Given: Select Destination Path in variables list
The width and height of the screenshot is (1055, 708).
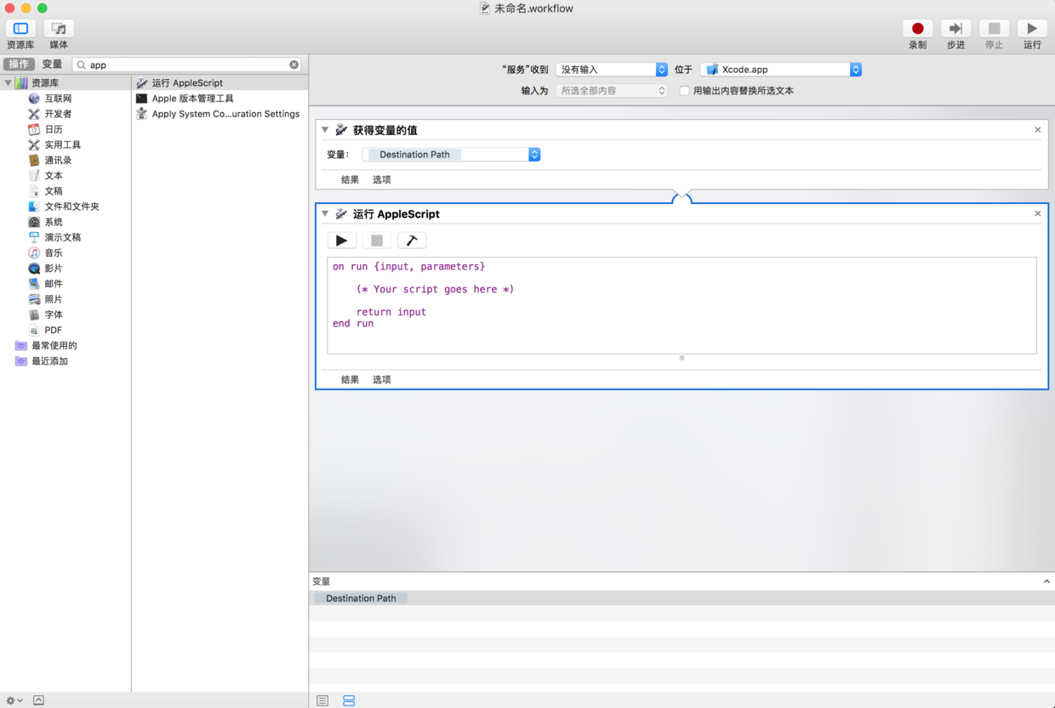Looking at the screenshot, I should click(681, 598).
